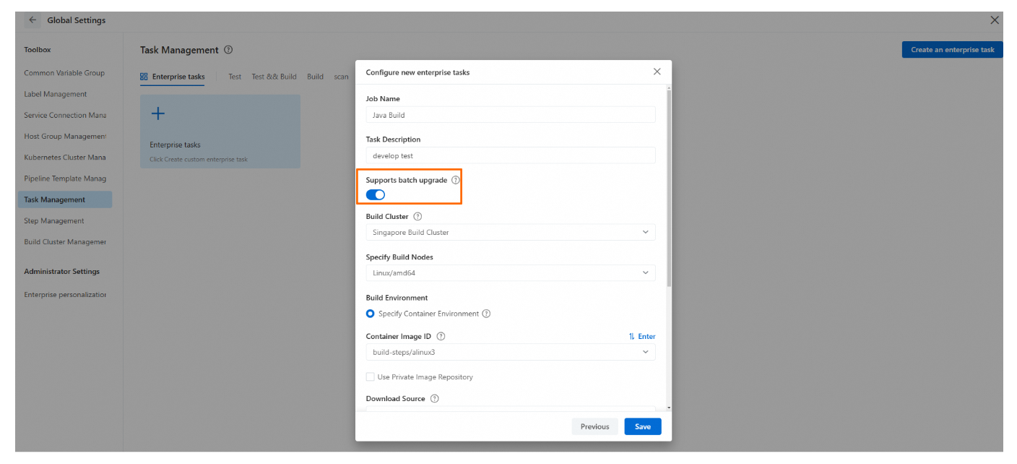Open the Container Image ID dropdown
Image resolution: width=1017 pixels, height=464 pixels.
pos(511,352)
